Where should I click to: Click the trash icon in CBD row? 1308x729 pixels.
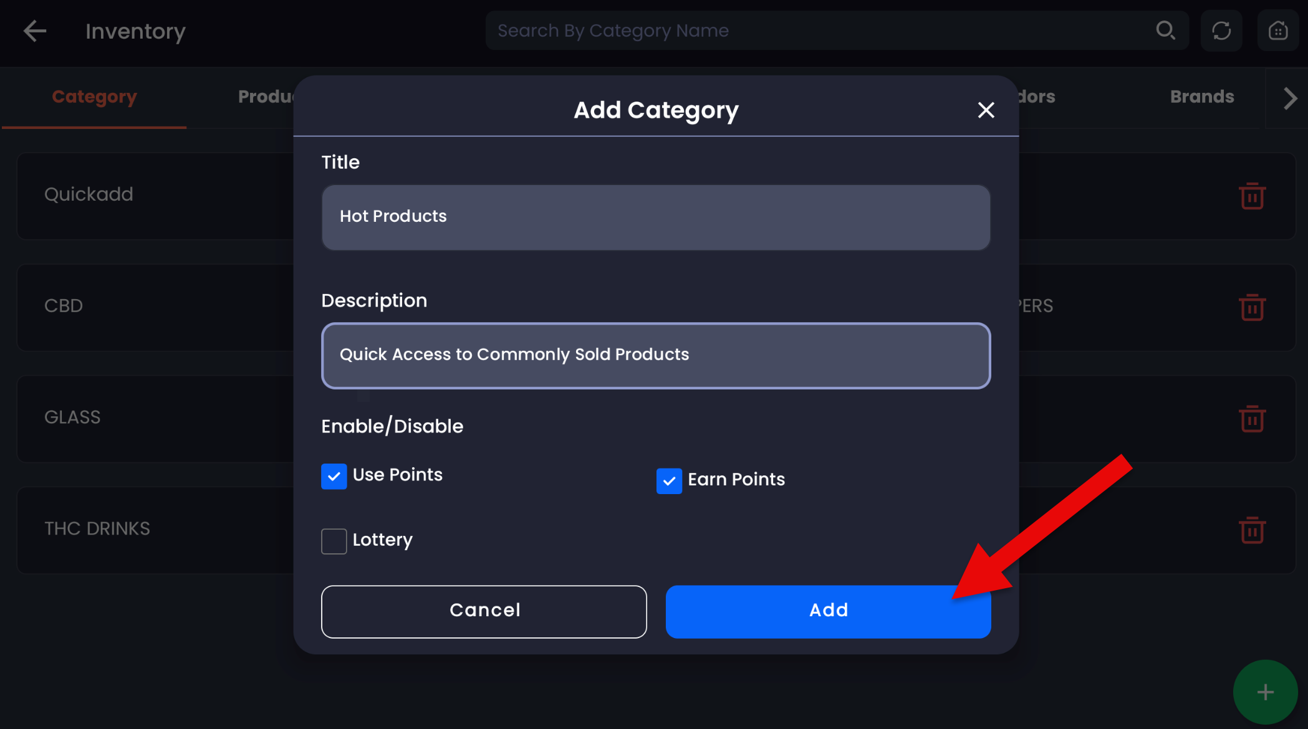coord(1252,307)
